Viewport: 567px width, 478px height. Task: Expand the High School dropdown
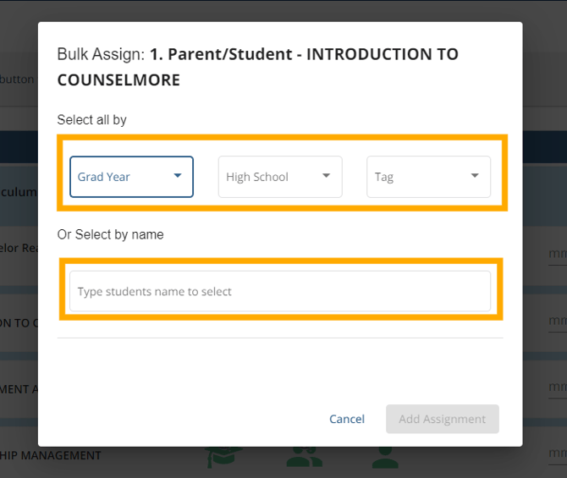(280, 177)
